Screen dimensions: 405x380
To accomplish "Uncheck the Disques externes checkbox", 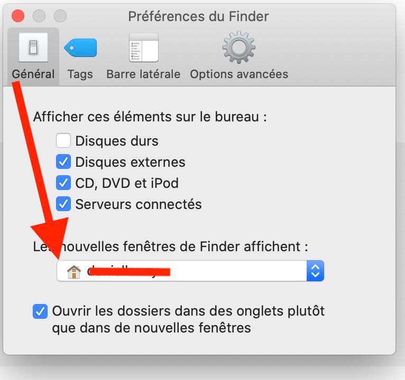I will tap(63, 161).
